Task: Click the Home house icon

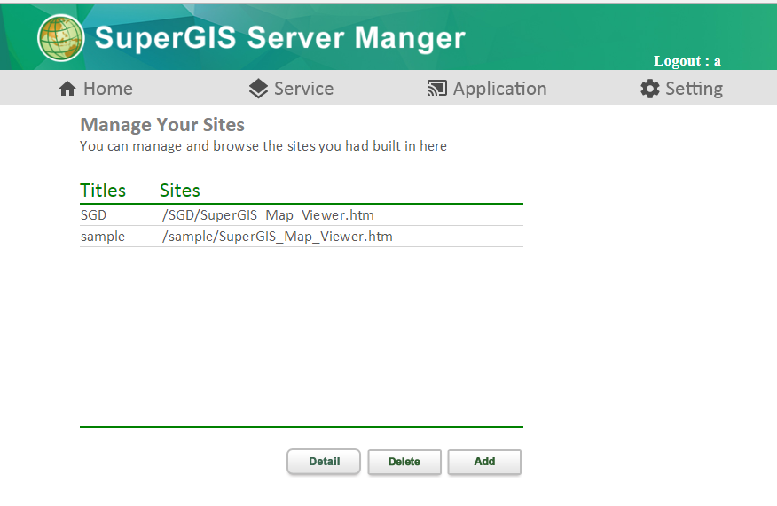Action: click(x=67, y=89)
